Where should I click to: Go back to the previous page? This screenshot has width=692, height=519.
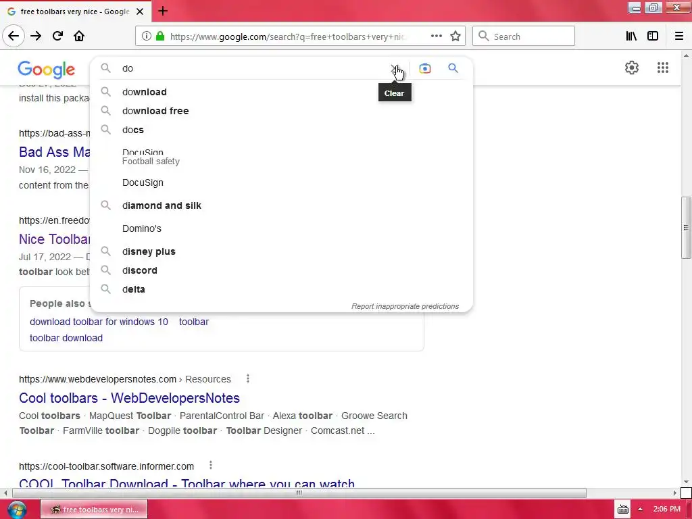[x=14, y=36]
